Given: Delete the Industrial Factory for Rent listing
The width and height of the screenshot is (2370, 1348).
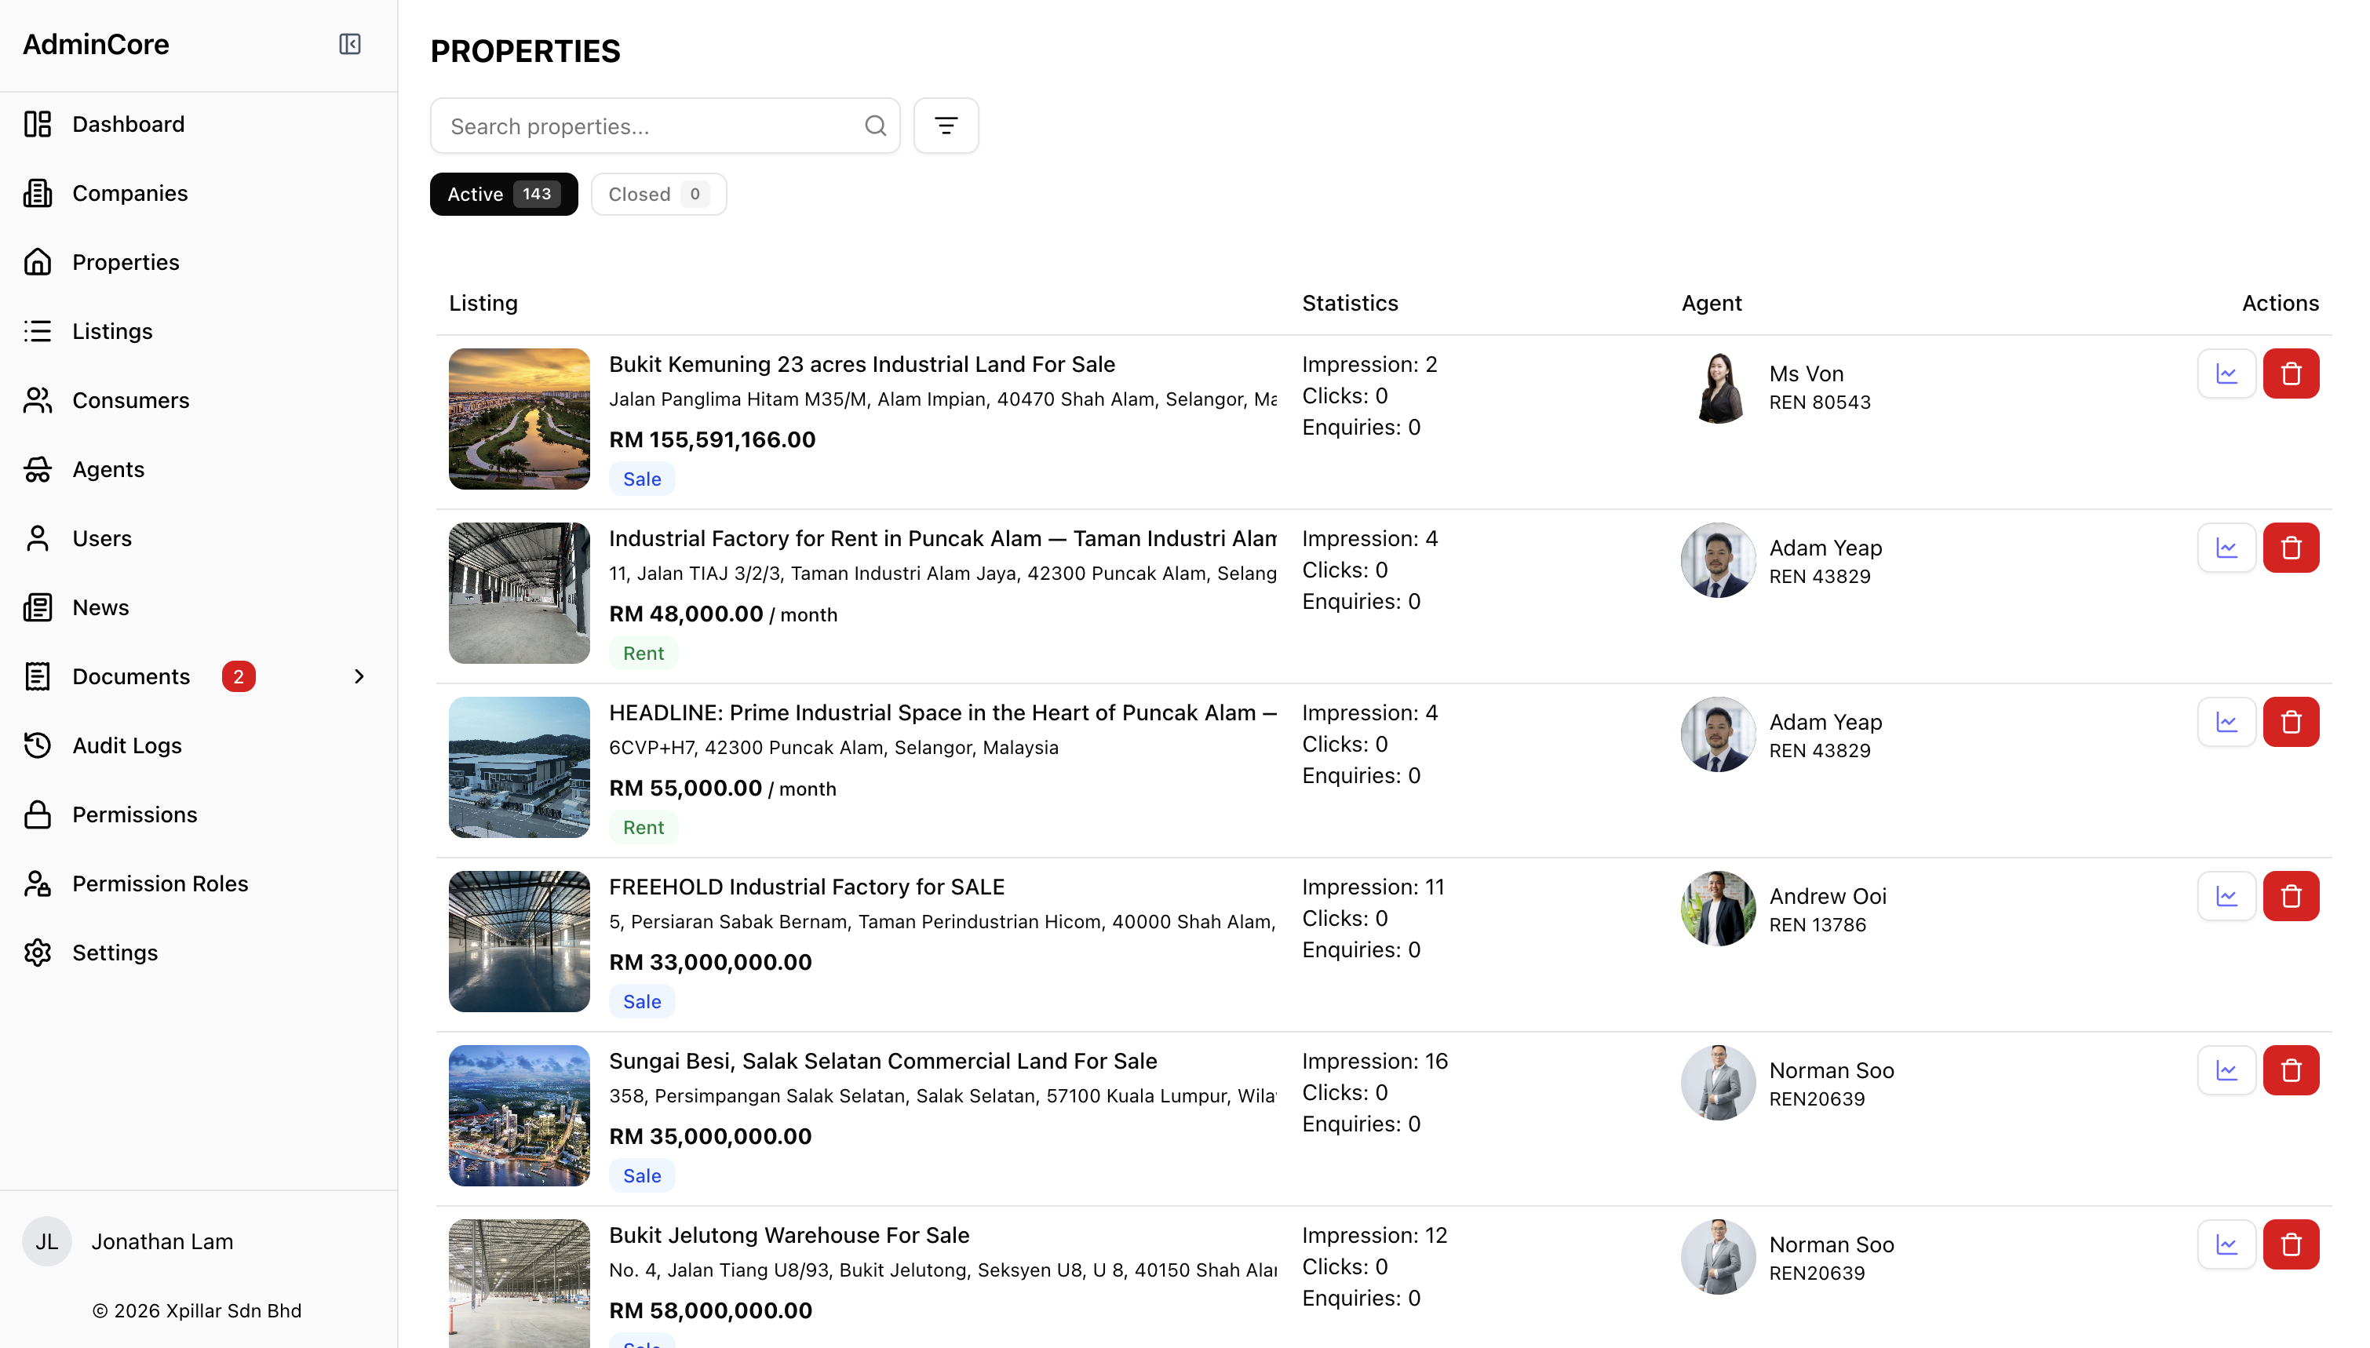Looking at the screenshot, I should (2291, 548).
